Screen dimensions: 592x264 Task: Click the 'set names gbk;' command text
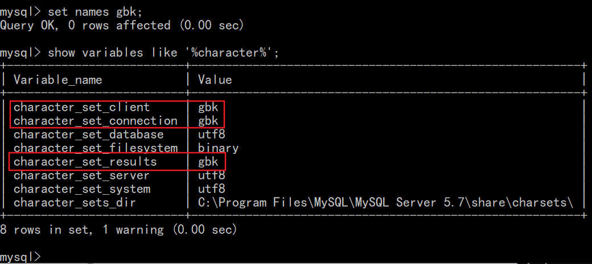tap(94, 11)
